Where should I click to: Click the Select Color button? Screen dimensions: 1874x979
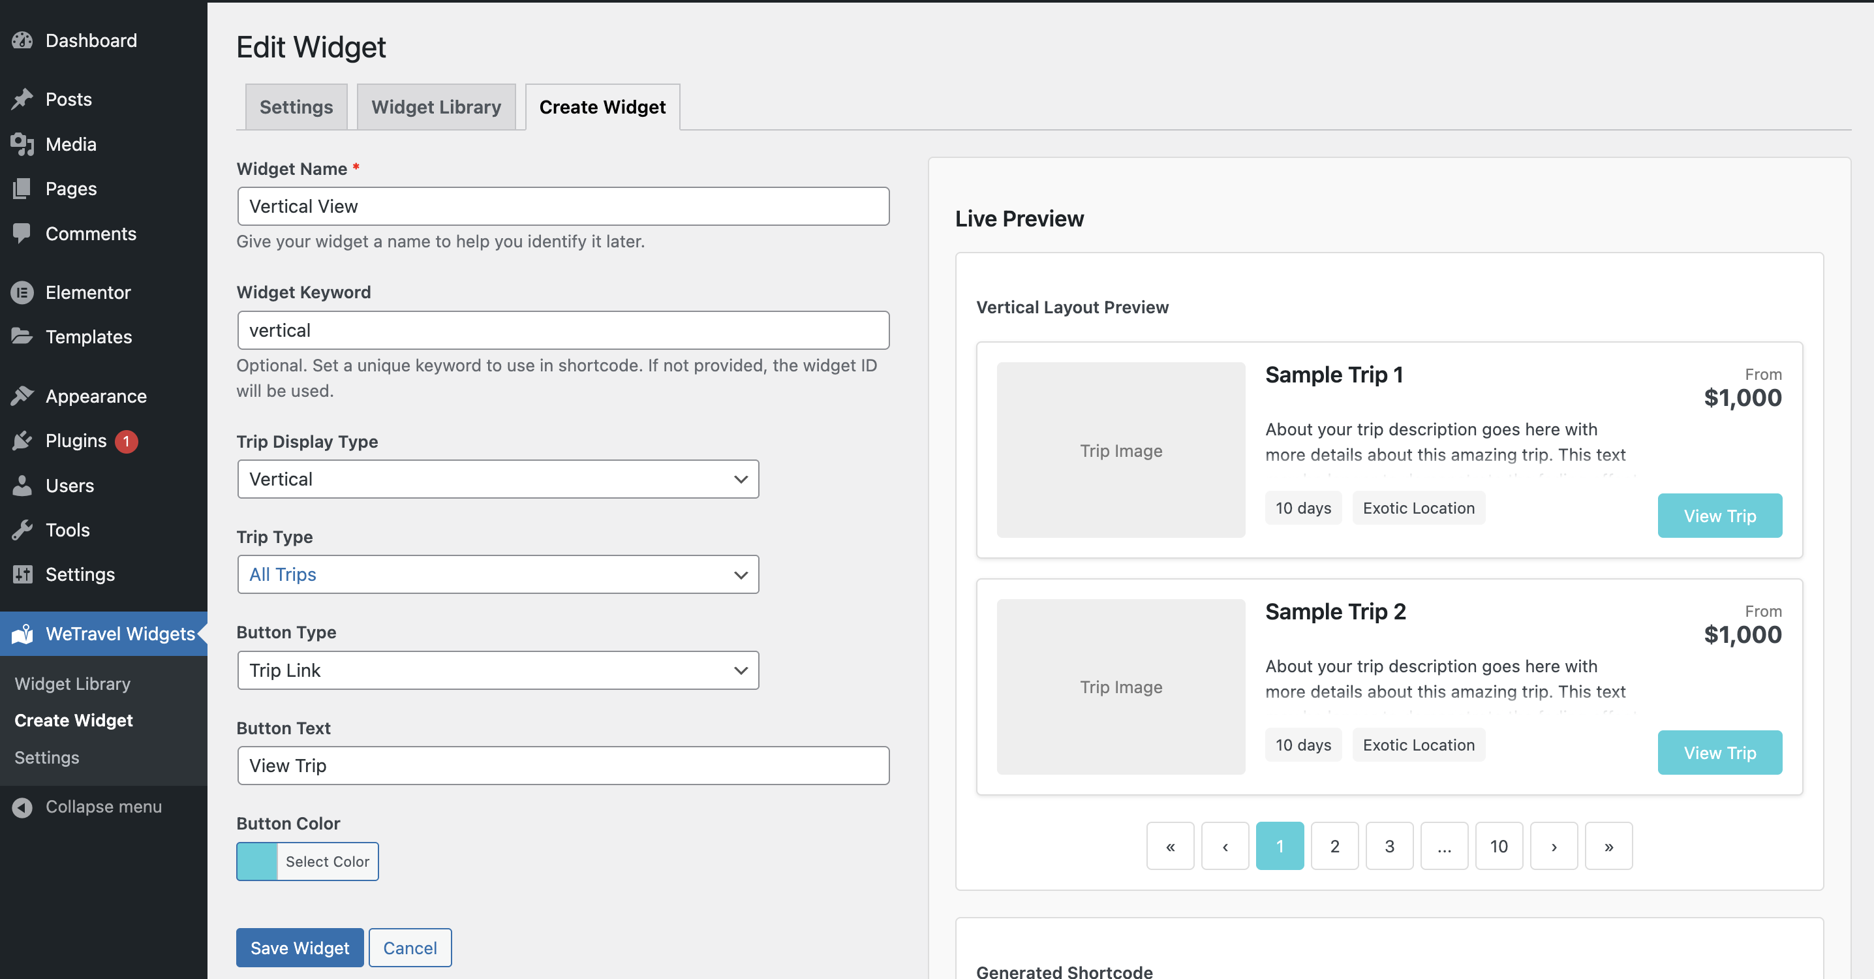tap(328, 861)
